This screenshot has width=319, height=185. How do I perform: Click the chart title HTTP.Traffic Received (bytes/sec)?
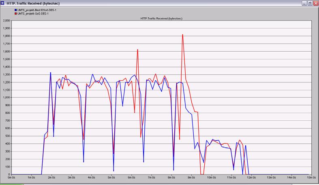click(161, 19)
